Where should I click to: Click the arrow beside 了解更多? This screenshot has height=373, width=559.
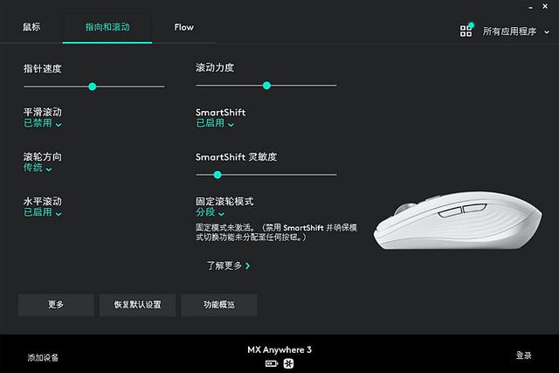click(x=248, y=266)
